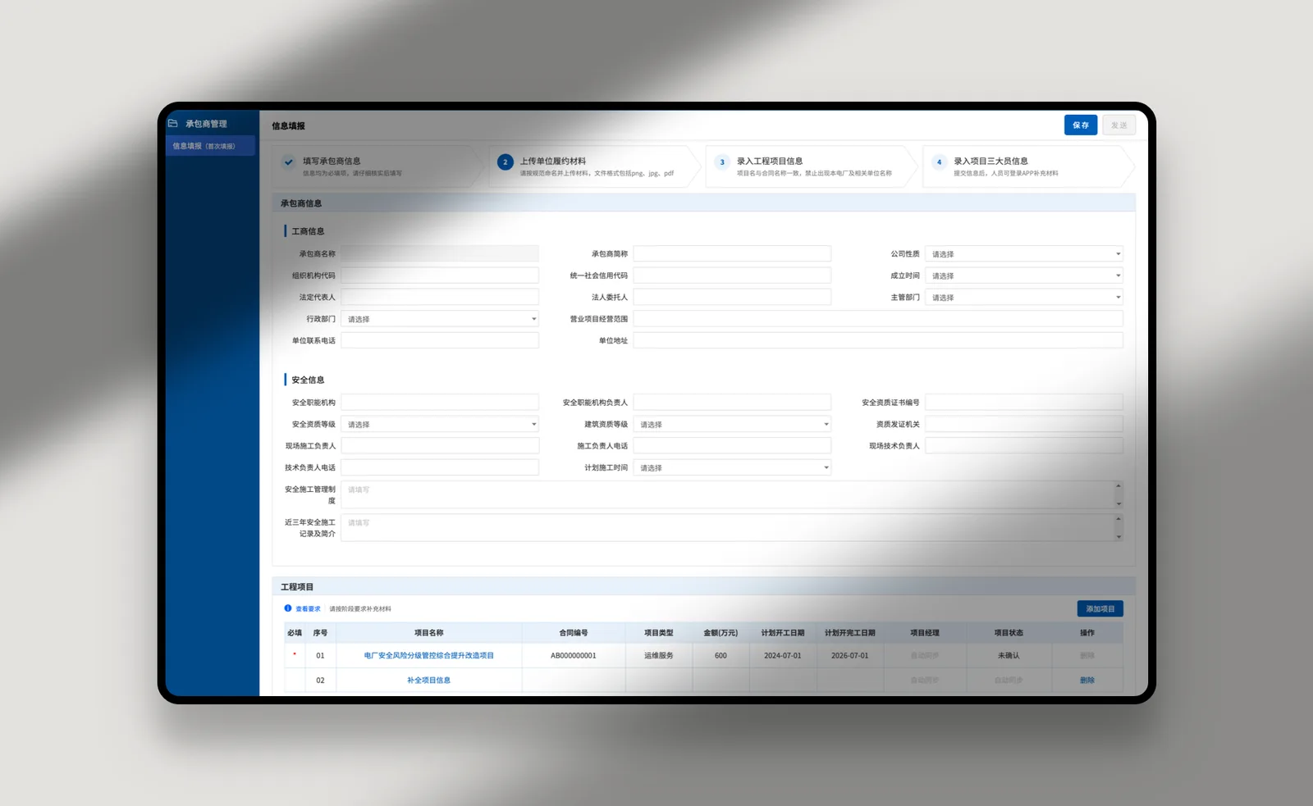Screen dimensions: 1313x806
Task: Expand the 计划施工时间 dropdown
Action: coord(732,467)
